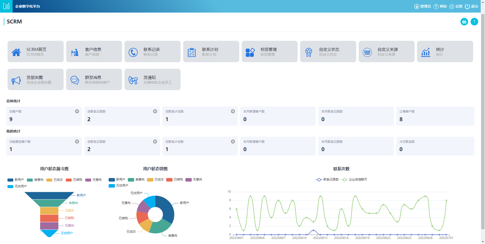The width and height of the screenshot is (485, 244).
Task: Toggle 新用户 legend in pie chart
Action: (x=117, y=180)
